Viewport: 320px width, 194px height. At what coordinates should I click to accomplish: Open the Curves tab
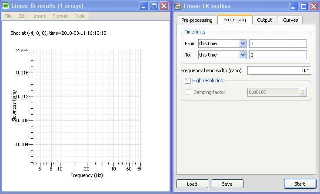[x=290, y=20]
